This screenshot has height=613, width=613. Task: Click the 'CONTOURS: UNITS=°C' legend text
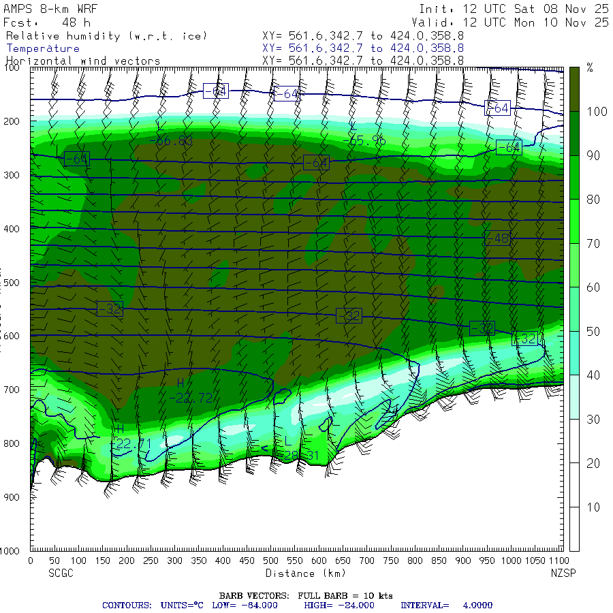(153, 606)
